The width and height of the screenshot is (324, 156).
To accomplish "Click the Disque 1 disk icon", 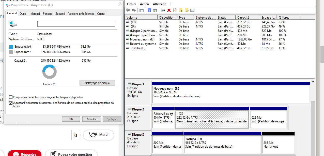I will tap(130, 84).
